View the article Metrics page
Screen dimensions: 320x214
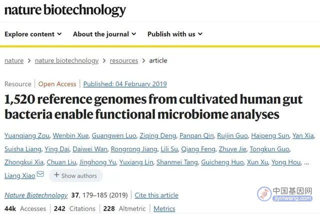(164, 208)
